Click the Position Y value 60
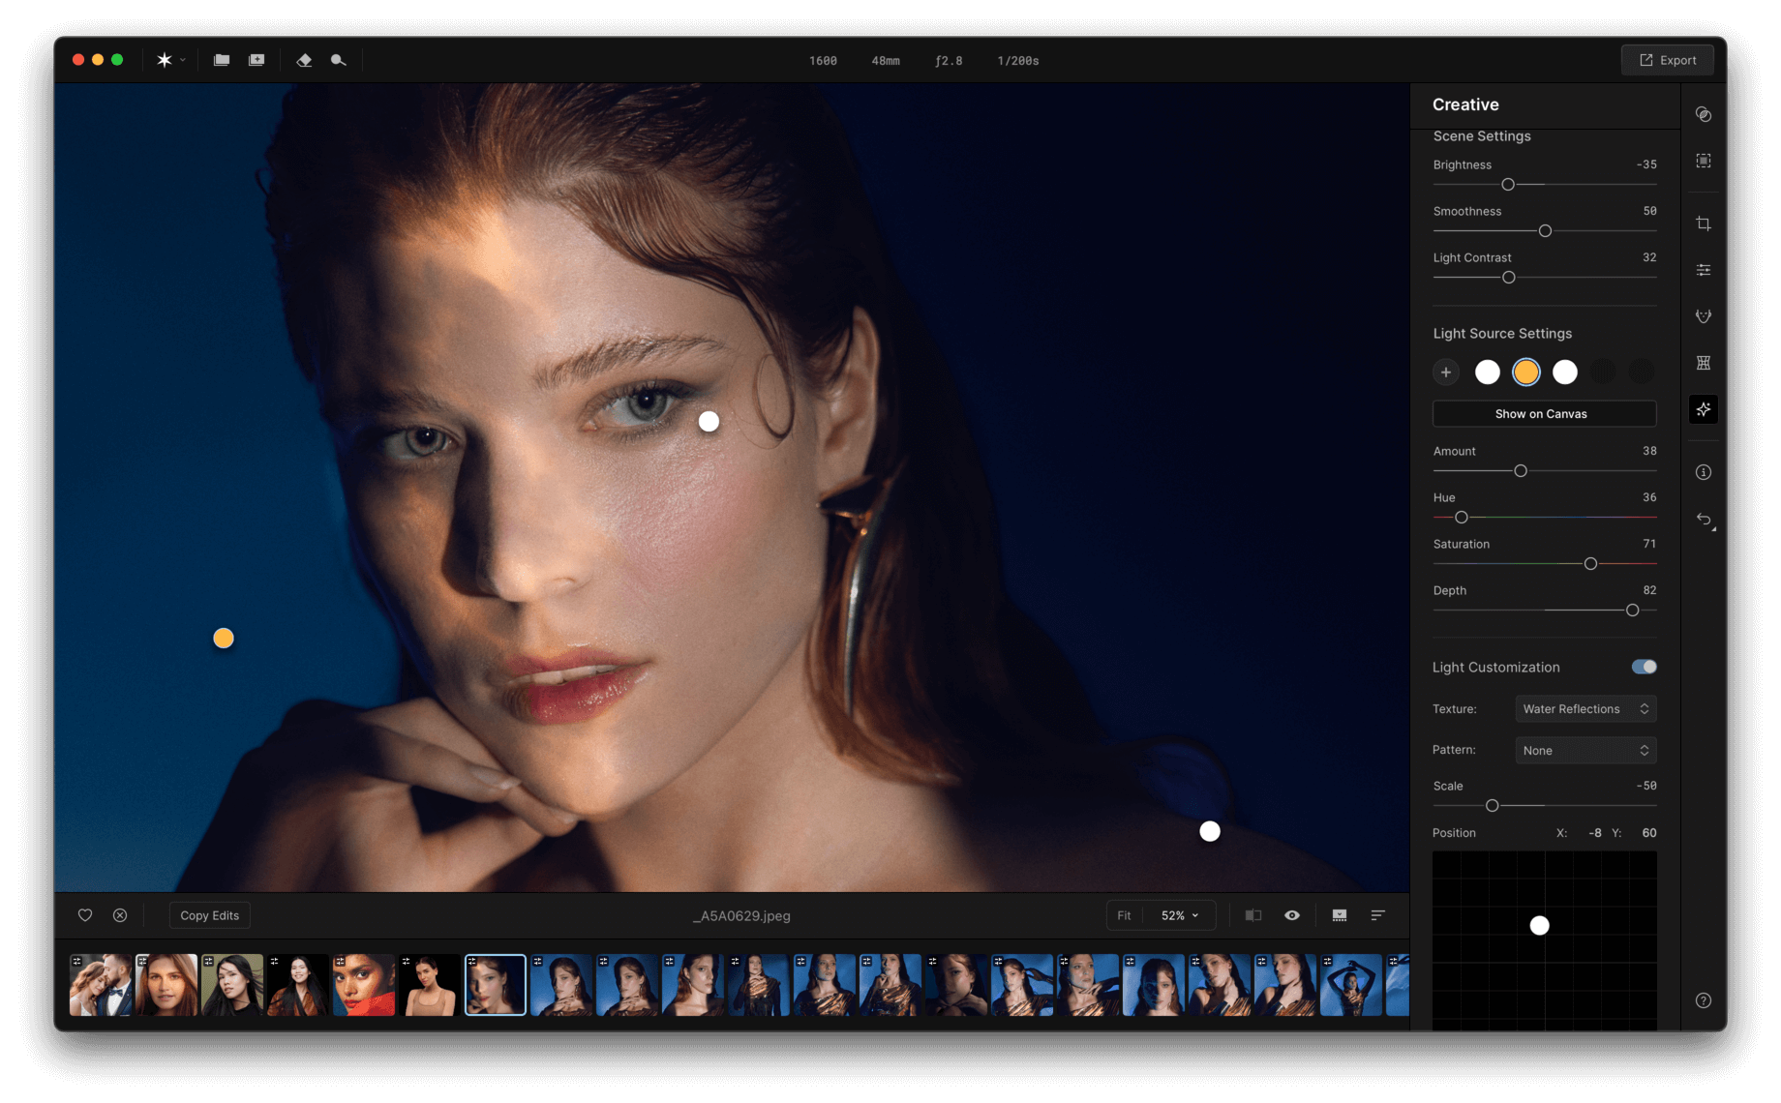The image size is (1781, 1103). [x=1649, y=833]
